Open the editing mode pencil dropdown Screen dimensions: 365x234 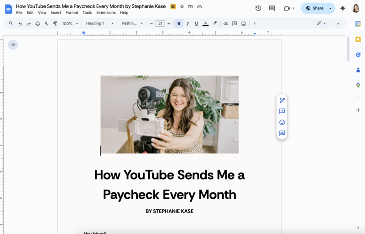[x=321, y=23]
